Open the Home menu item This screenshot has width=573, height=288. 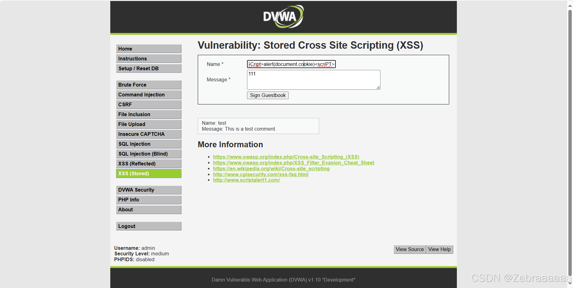[149, 49]
